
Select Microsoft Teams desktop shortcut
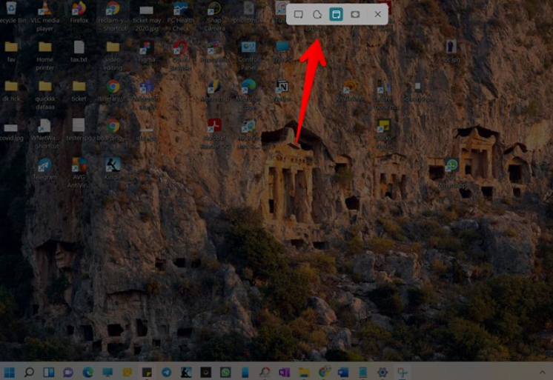pyautogui.click(x=147, y=95)
